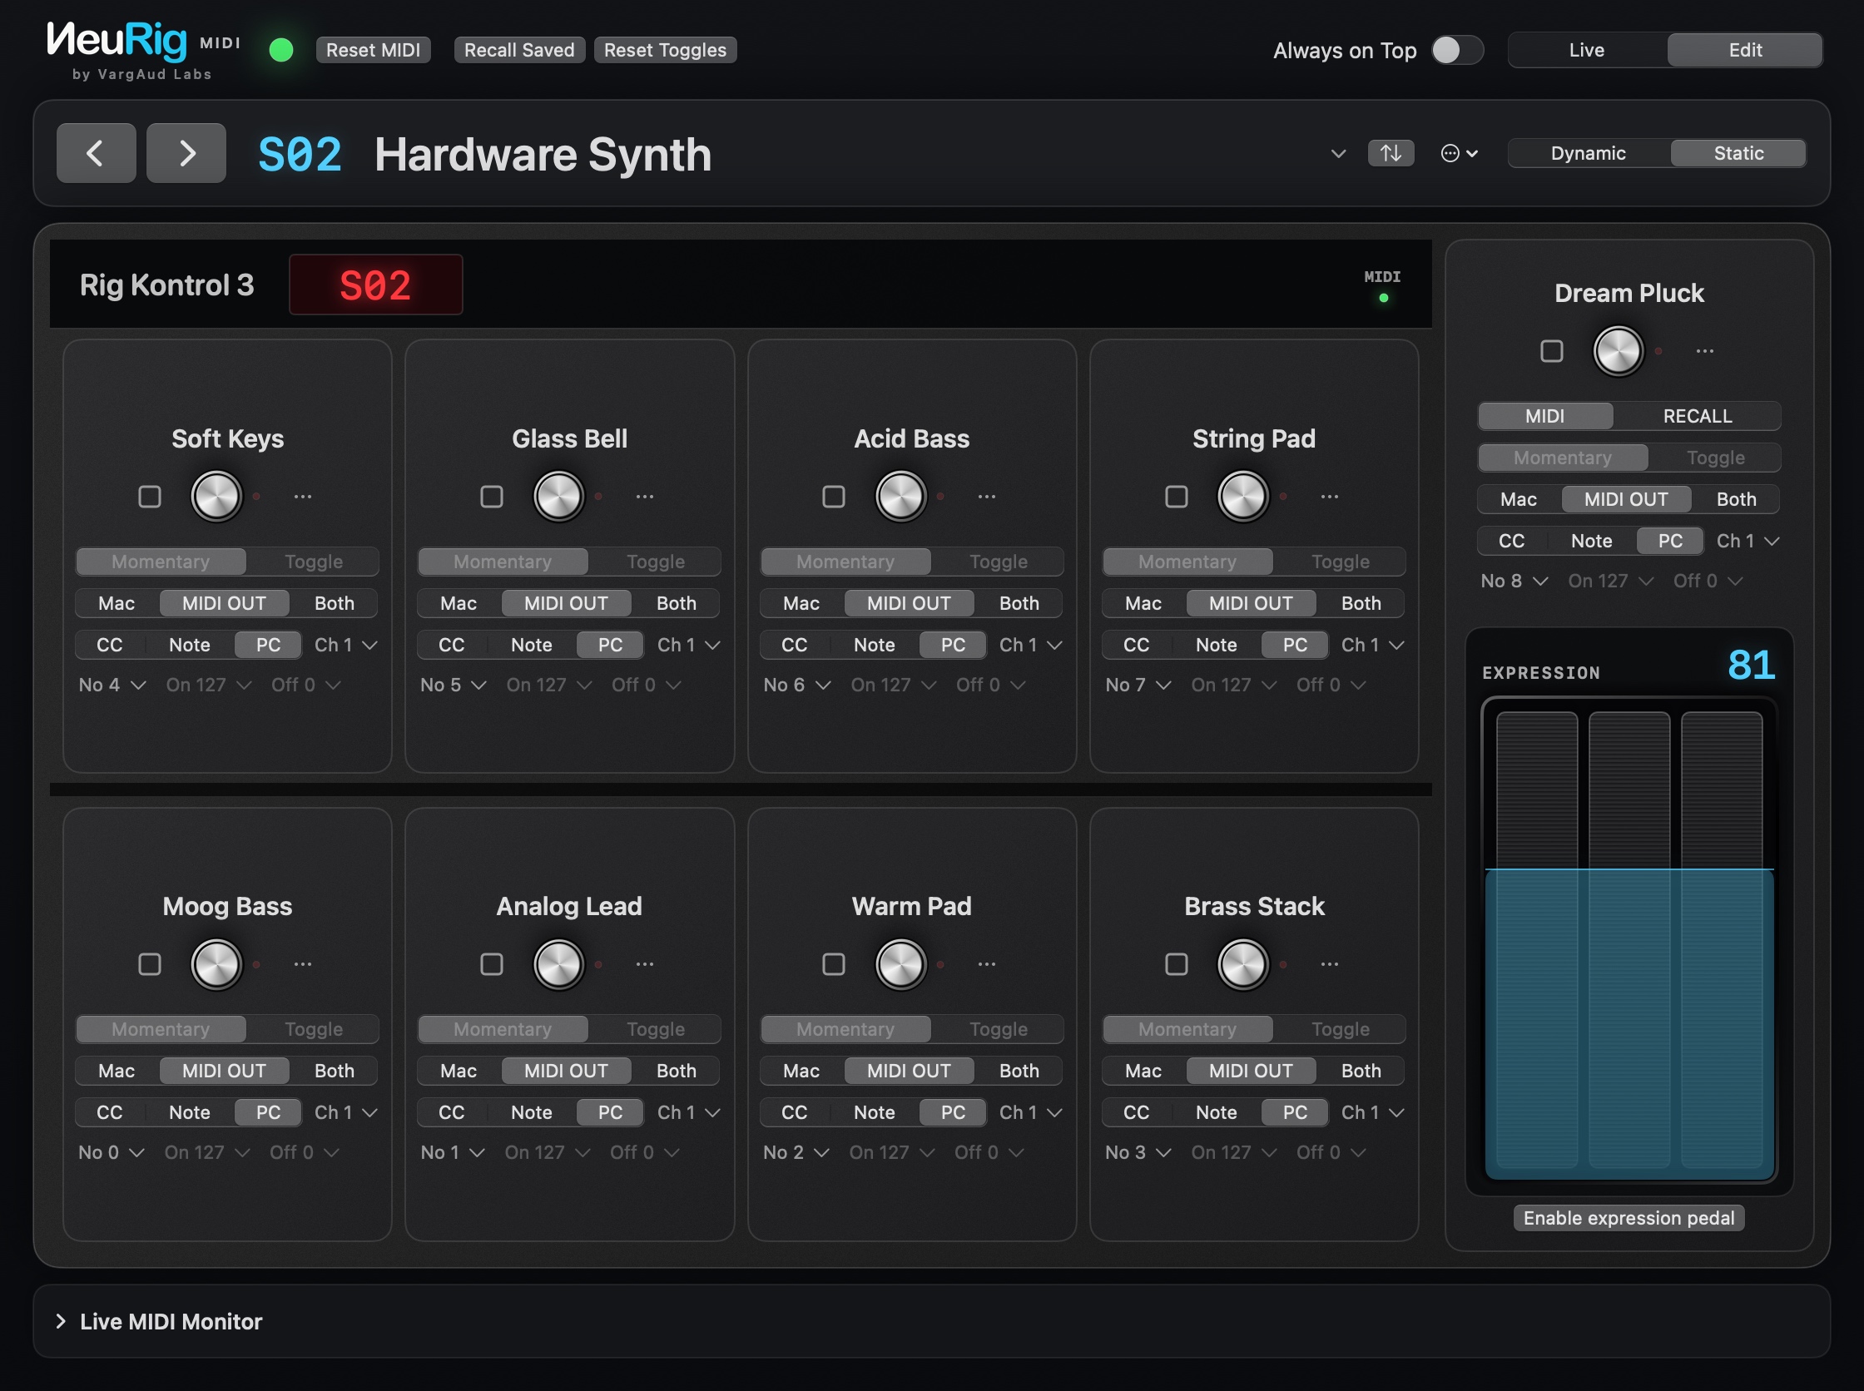Click the Rig Kontrol 3 label
This screenshot has height=1391, width=1864.
pyautogui.click(x=166, y=285)
